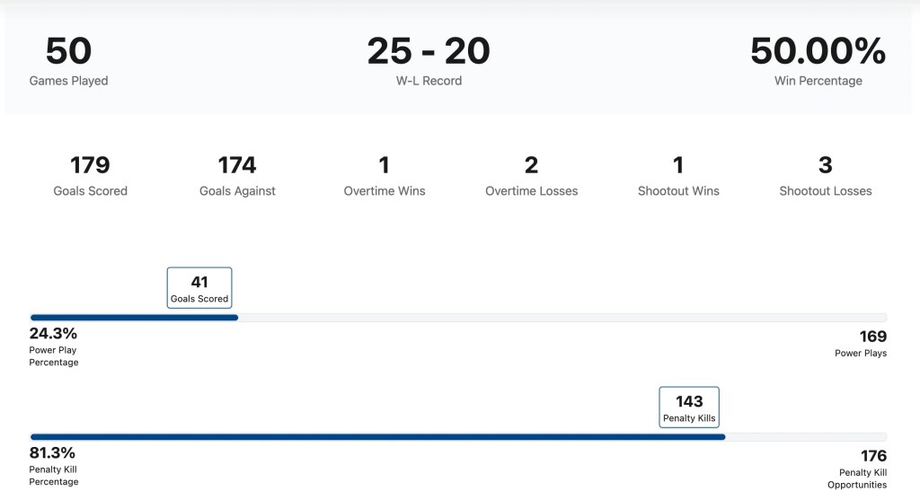Viewport: 920px width, 491px height.
Task: Click the filled Power Play progress bar
Action: (x=134, y=317)
